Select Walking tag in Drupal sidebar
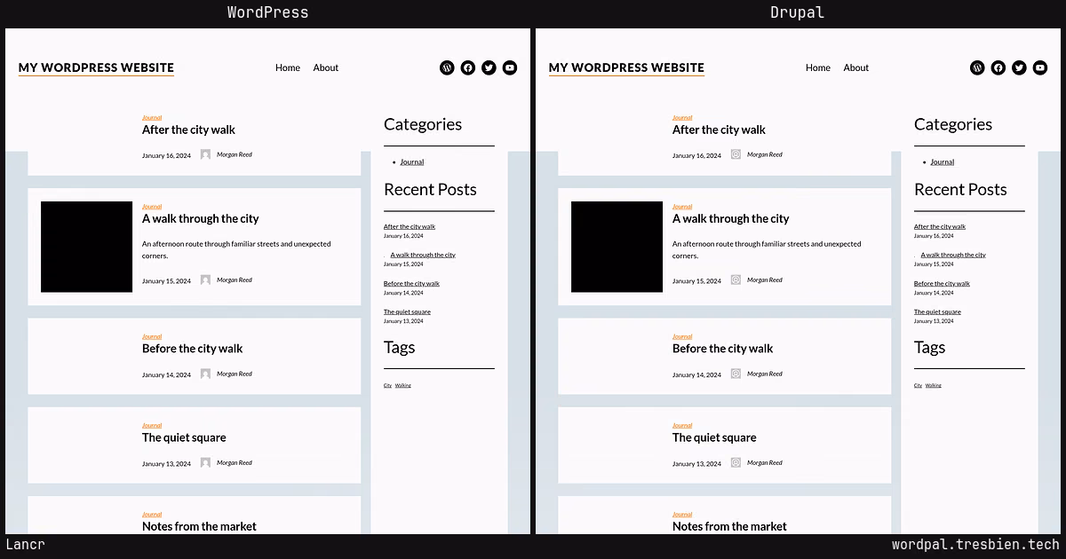The image size is (1066, 559). pyautogui.click(x=934, y=385)
